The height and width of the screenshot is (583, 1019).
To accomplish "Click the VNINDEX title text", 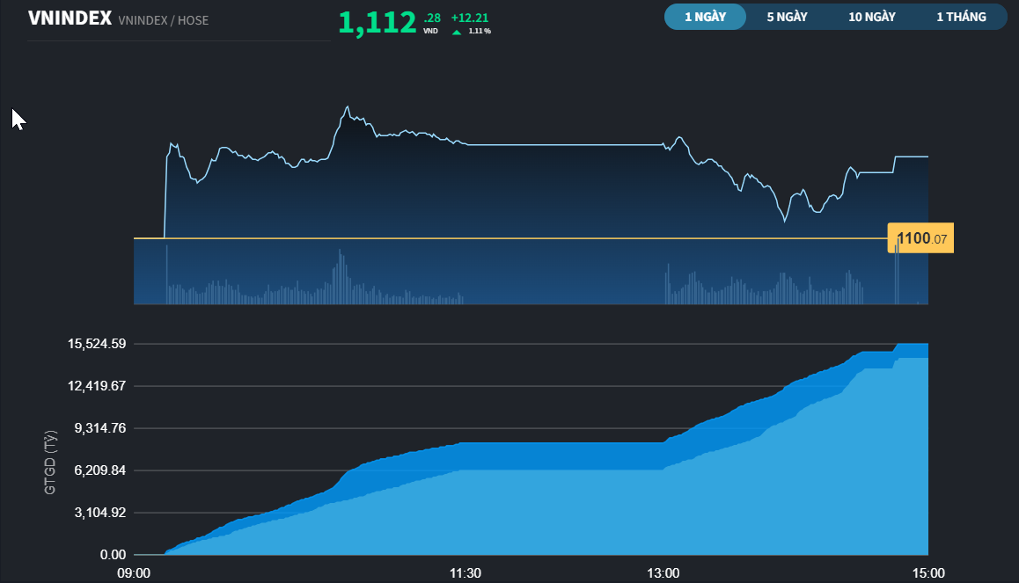I will tap(70, 18).
